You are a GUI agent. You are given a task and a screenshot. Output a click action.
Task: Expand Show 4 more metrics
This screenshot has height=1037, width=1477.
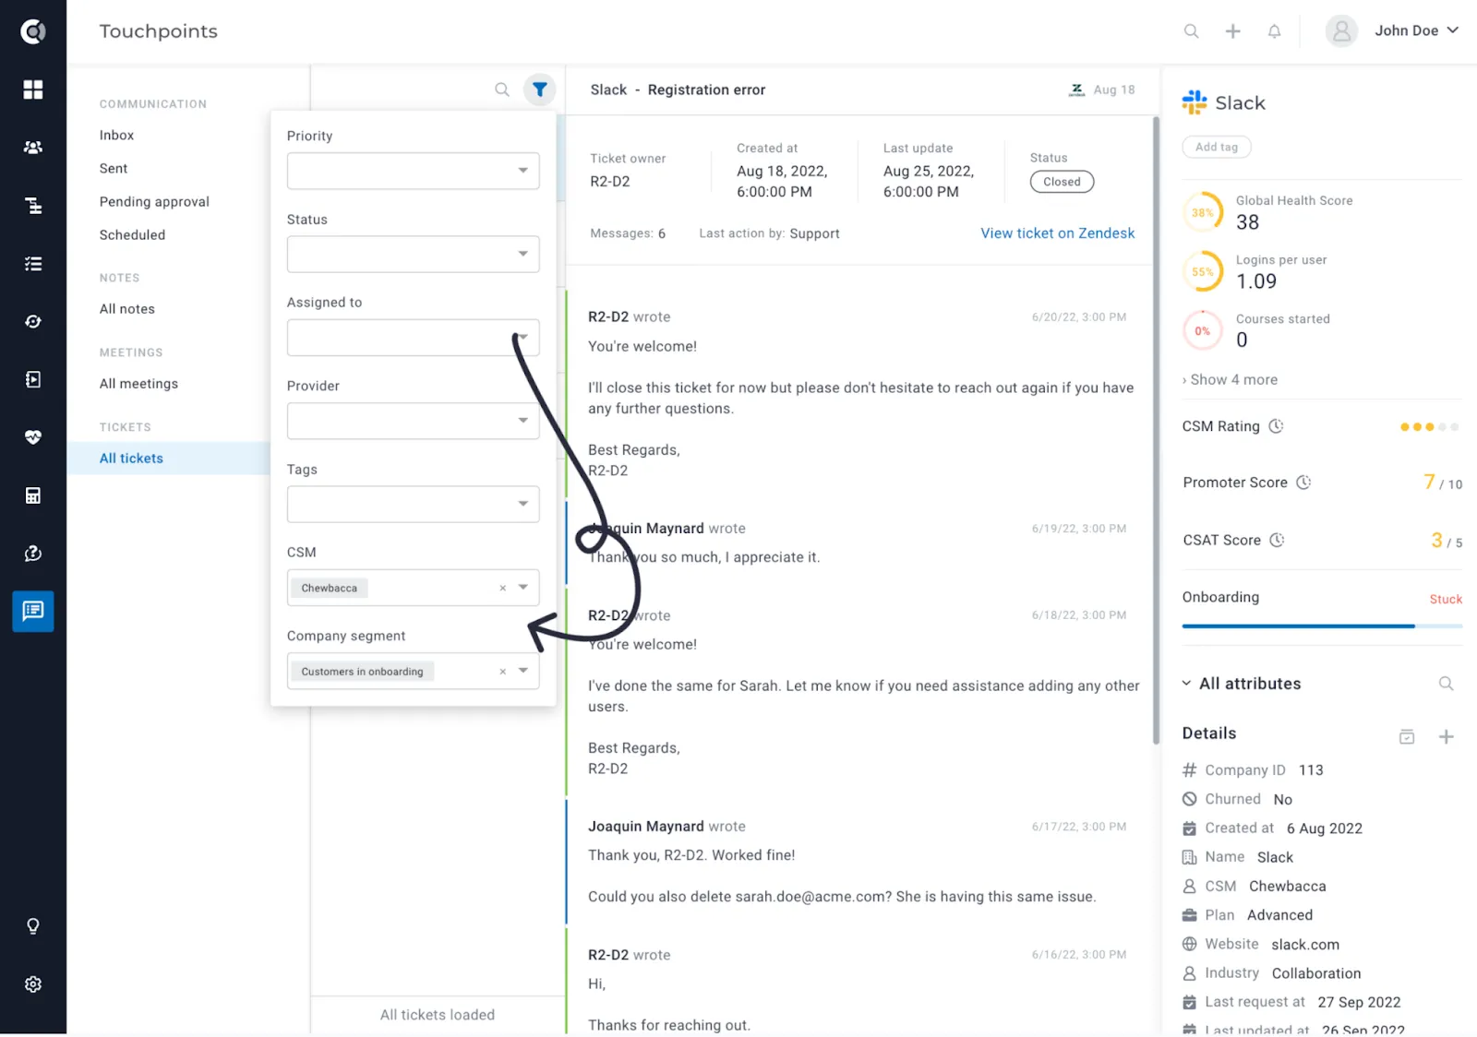pos(1231,379)
